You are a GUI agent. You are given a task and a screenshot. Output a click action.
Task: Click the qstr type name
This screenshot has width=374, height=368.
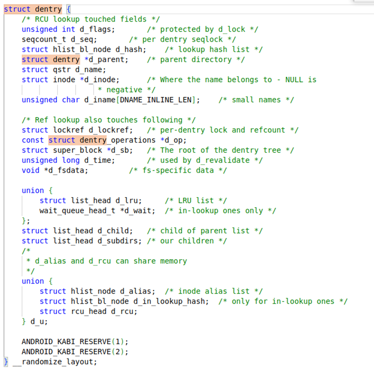pyautogui.click(x=61, y=70)
